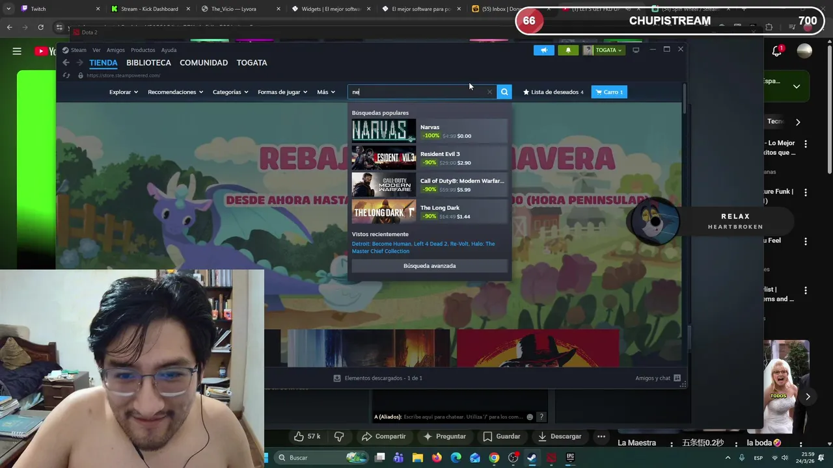The image size is (833, 468).
Task: Open the Ver menu
Action: tap(96, 50)
